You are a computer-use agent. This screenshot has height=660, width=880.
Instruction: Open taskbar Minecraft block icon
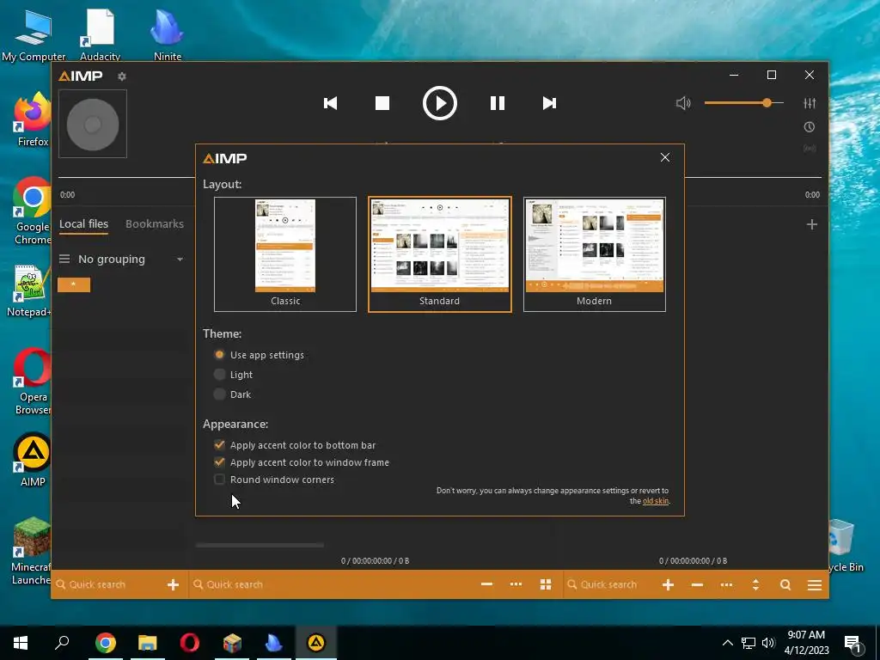232,643
